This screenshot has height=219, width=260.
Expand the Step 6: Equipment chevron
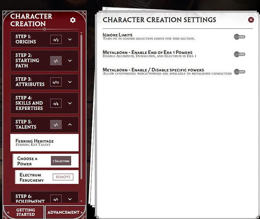pyautogui.click(x=70, y=199)
